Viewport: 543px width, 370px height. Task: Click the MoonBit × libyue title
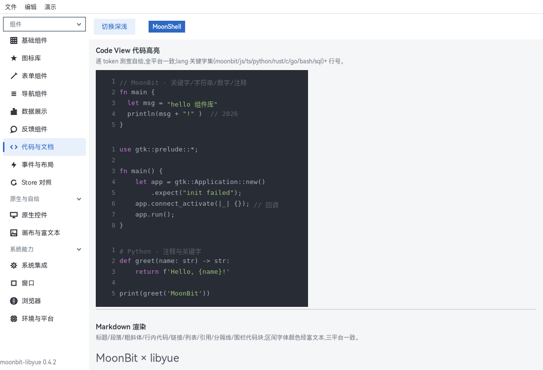[138, 358]
